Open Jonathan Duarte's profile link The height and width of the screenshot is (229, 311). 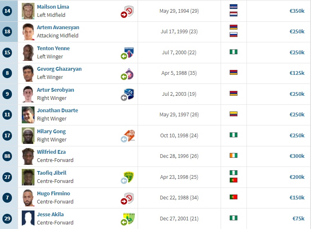pos(58,110)
